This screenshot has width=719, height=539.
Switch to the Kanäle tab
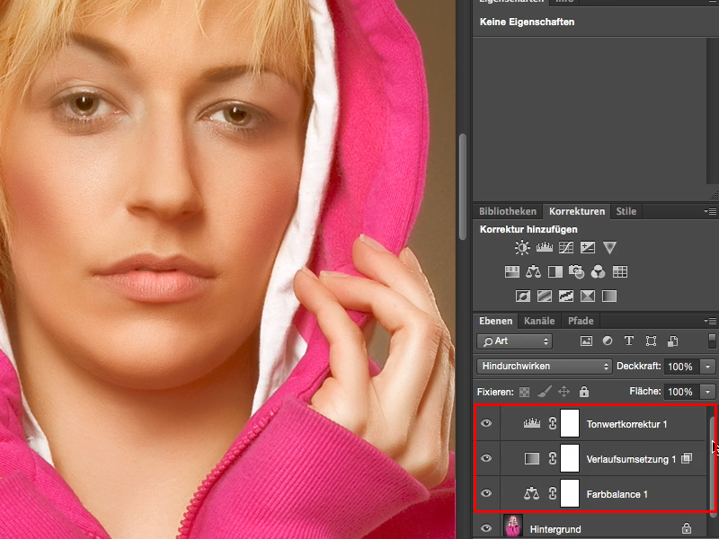point(539,321)
